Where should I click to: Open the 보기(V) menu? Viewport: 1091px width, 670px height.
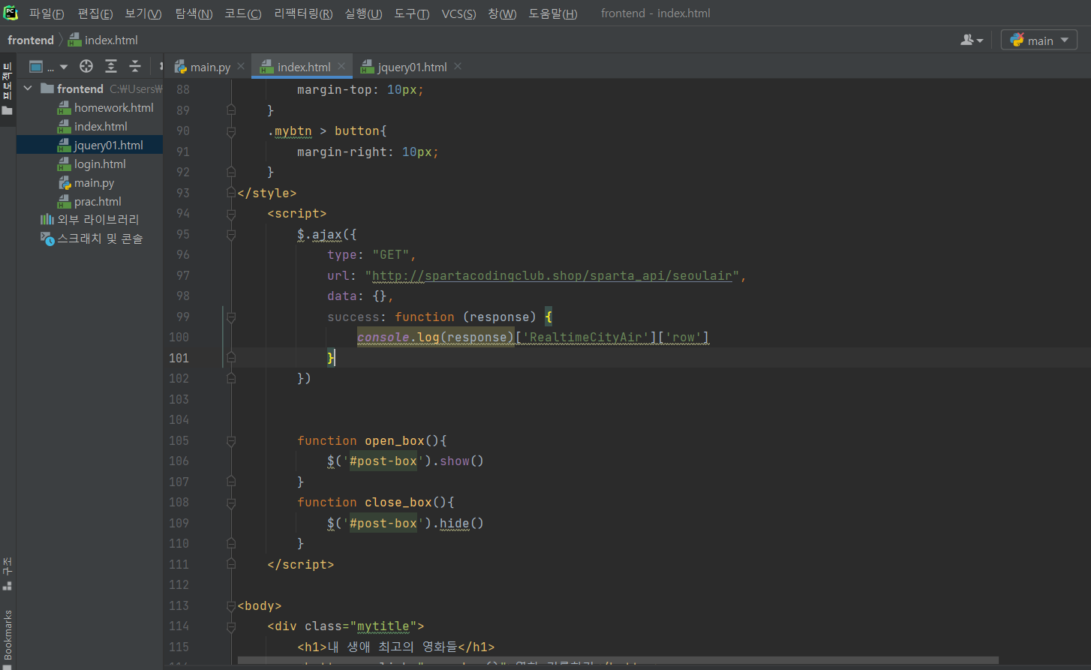(x=143, y=14)
